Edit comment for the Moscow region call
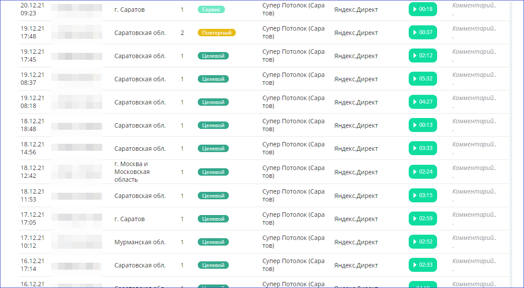 click(x=474, y=168)
